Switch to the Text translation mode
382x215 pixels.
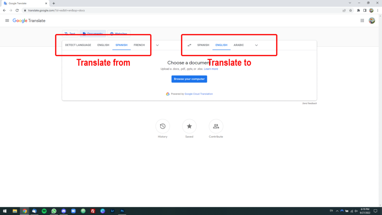(x=70, y=34)
